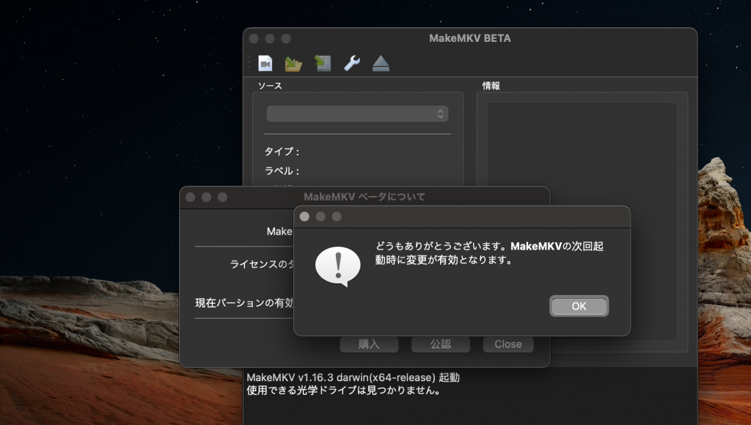Select the log line 'MakeMKV v1.16.3 darwin(x64-release) 起動'
This screenshot has width=751, height=425.
(353, 377)
